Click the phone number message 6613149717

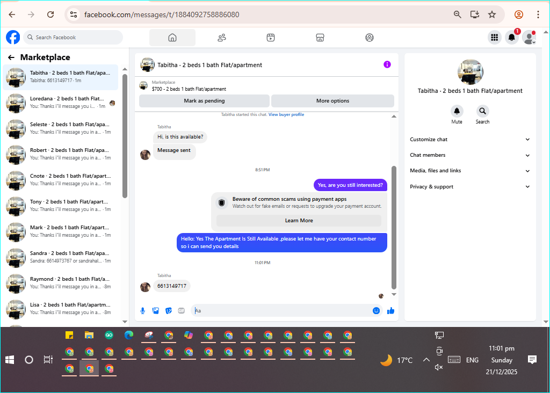click(172, 286)
